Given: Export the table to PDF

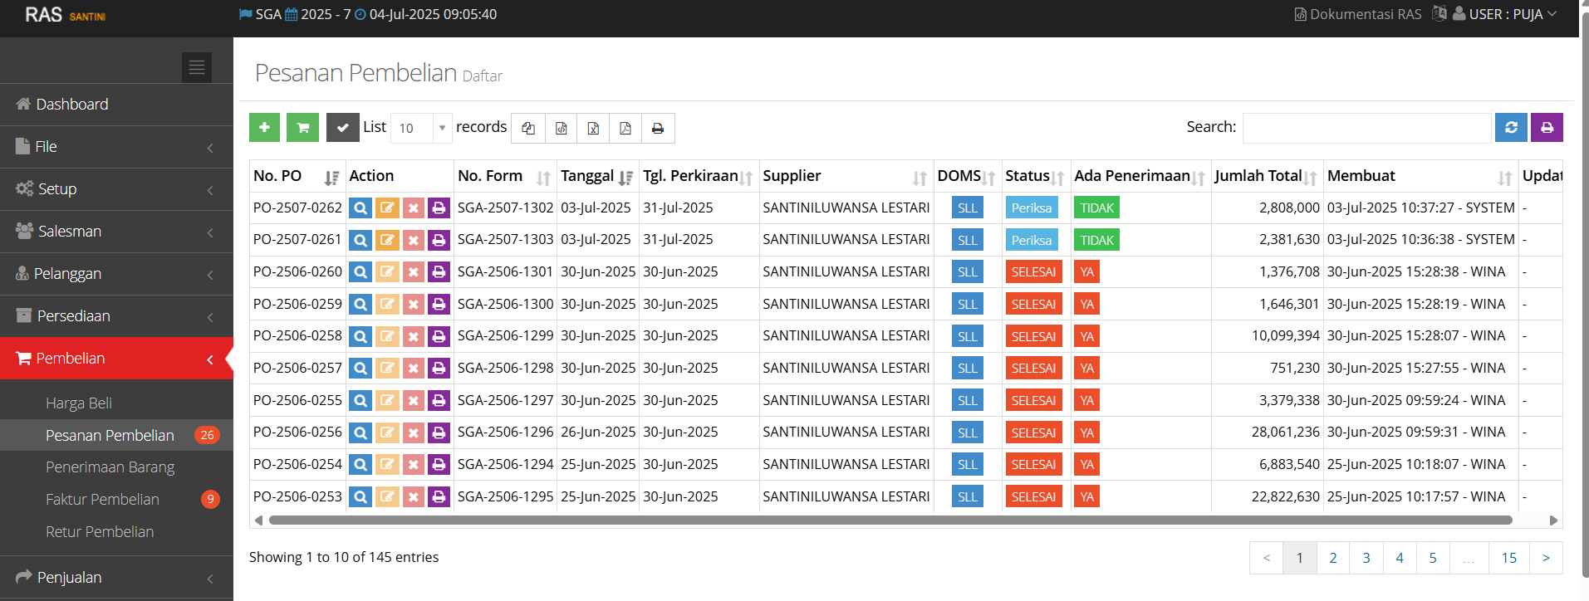Looking at the screenshot, I should pos(625,129).
